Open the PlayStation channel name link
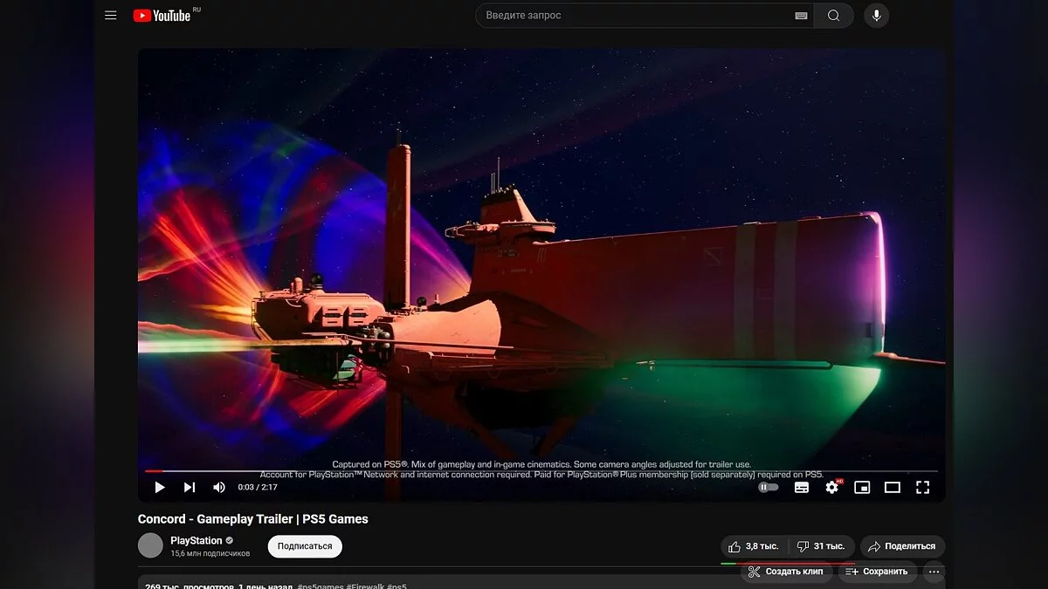Viewport: 1048px width, 589px height. tap(196, 540)
